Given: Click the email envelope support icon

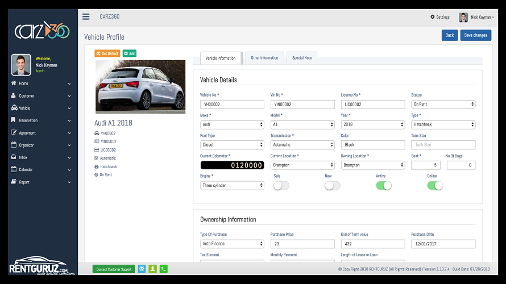Looking at the screenshot, I should pos(142,269).
